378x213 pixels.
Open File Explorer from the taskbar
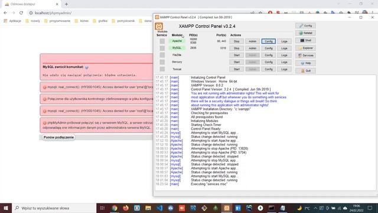point(148,208)
